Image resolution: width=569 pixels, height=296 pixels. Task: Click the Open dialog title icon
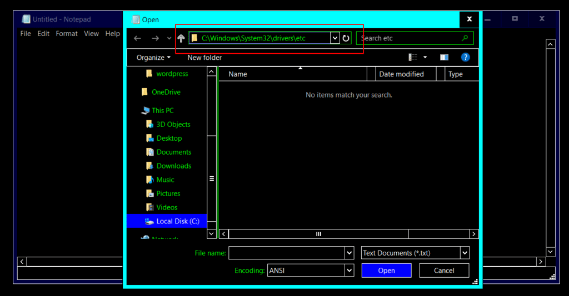pyautogui.click(x=136, y=19)
